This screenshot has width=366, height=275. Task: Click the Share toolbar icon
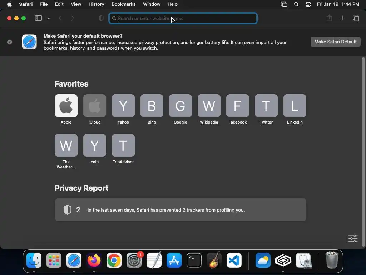[329, 18]
